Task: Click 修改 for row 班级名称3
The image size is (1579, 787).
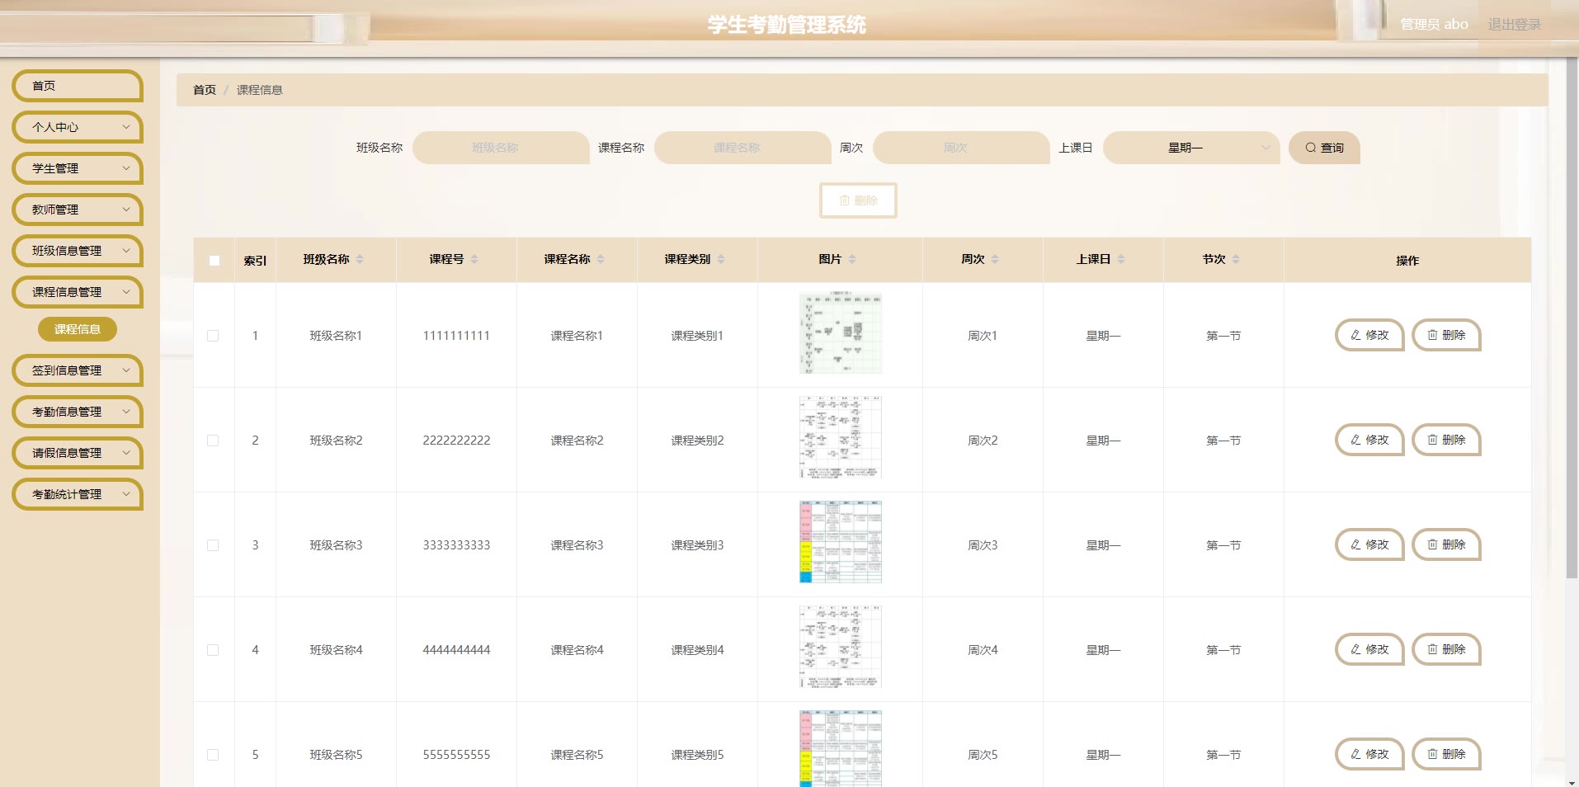Action: coord(1369,544)
